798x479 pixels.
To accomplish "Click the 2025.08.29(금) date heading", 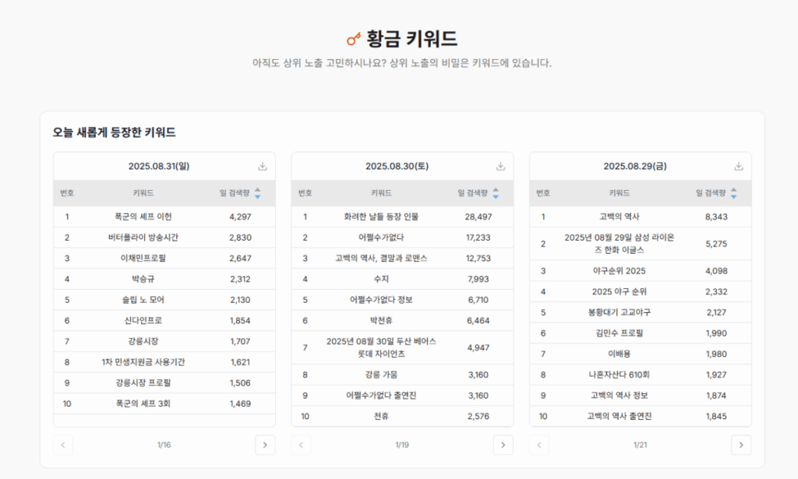I will 635,166.
